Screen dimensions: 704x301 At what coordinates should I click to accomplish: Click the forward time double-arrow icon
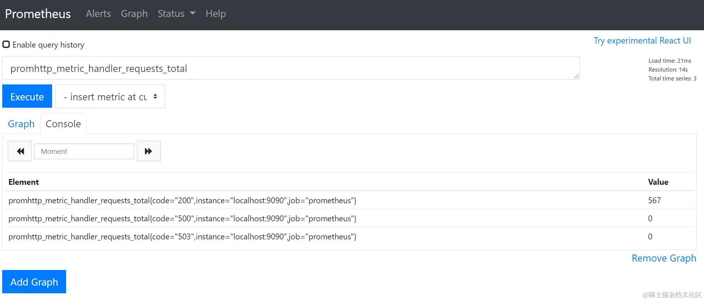click(148, 151)
